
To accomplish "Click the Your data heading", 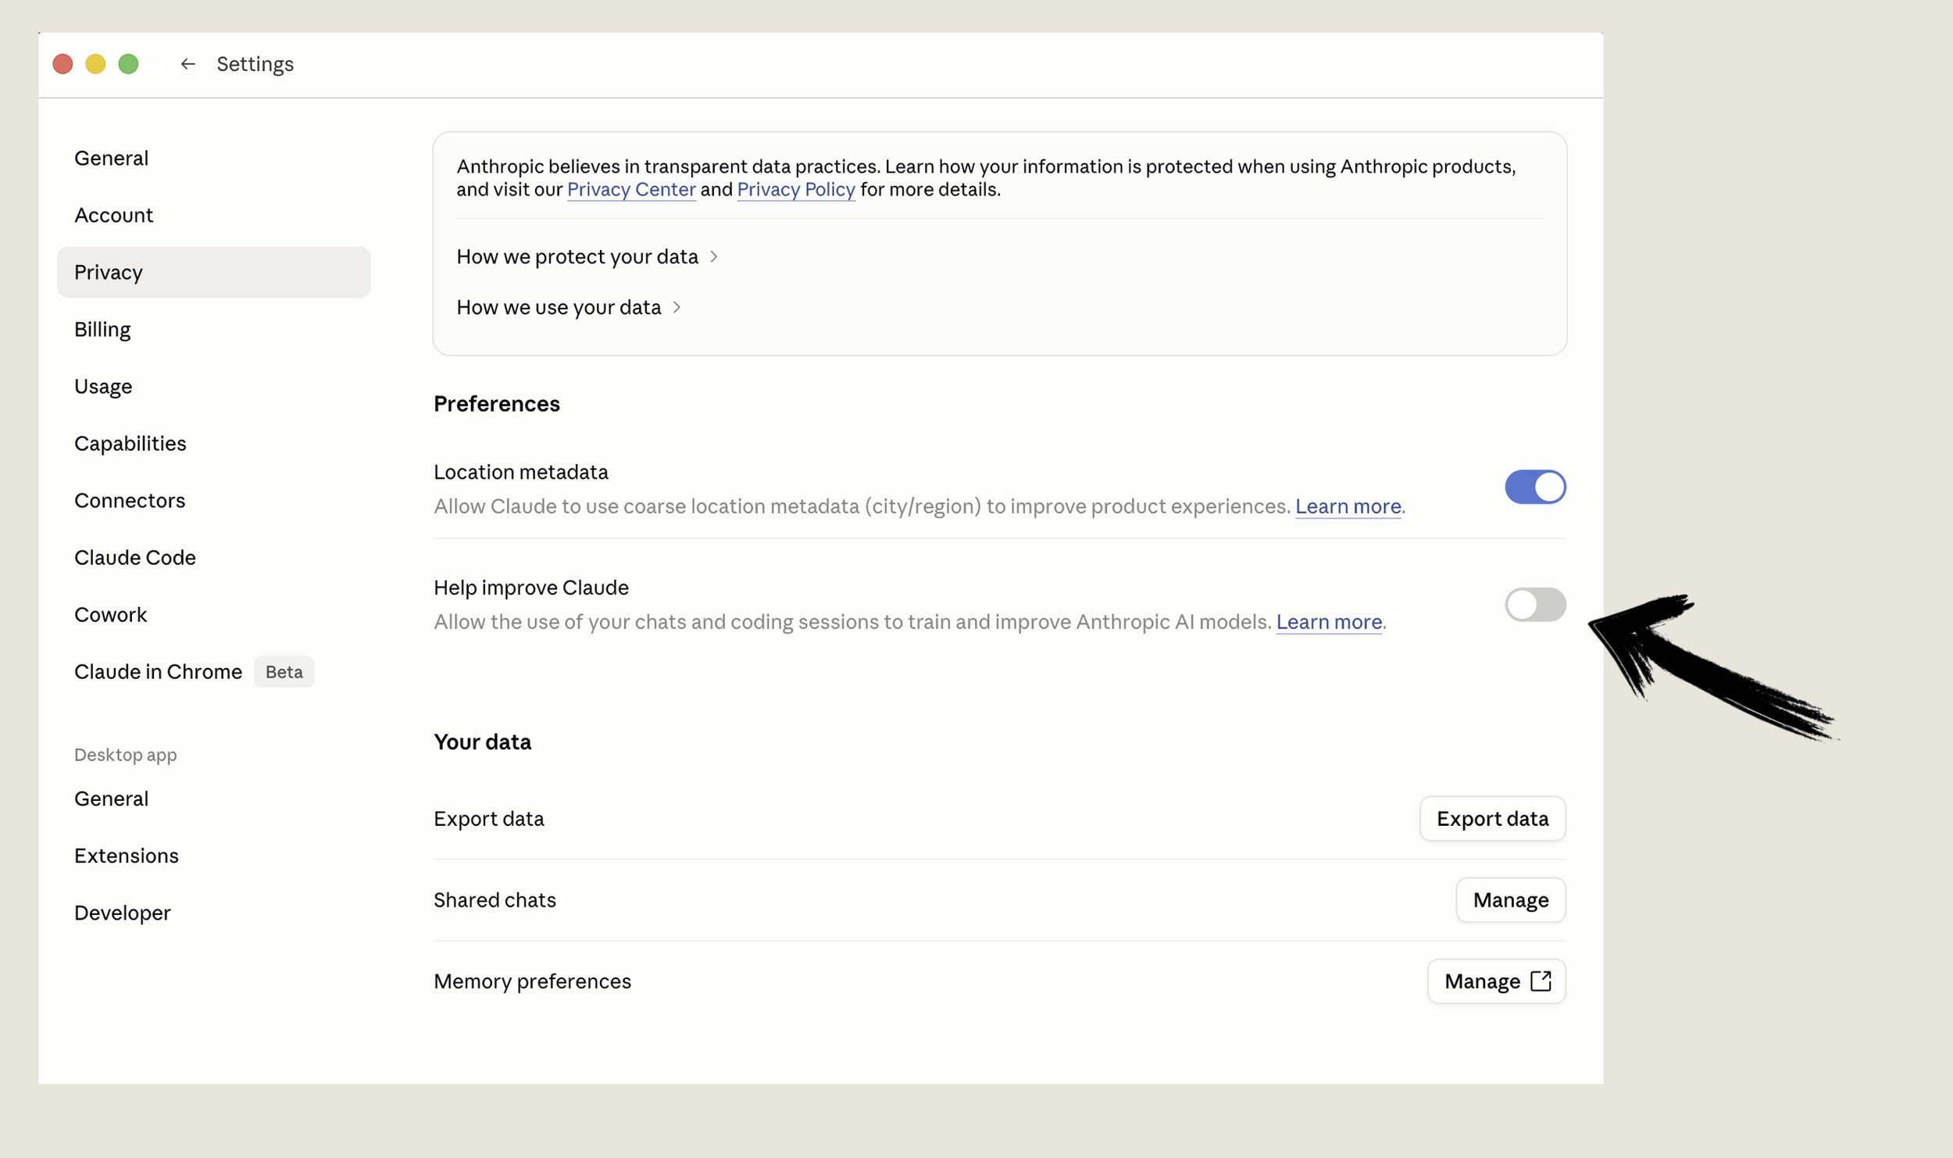I will pyautogui.click(x=483, y=742).
